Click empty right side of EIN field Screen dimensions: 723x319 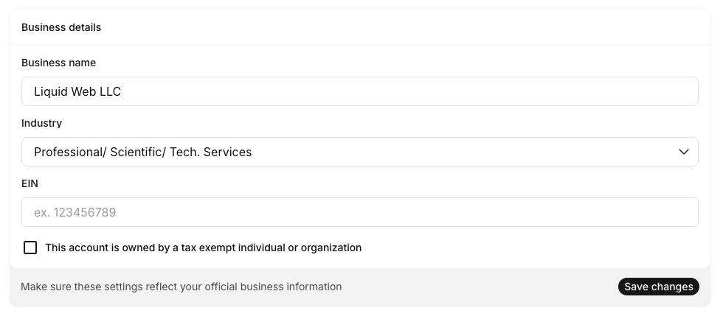click(x=590, y=212)
